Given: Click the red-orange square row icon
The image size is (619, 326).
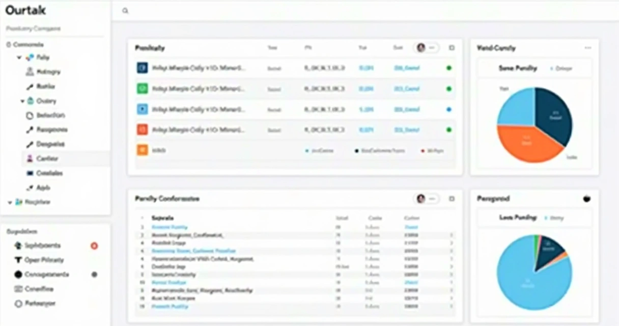Looking at the screenshot, I should point(142,130).
